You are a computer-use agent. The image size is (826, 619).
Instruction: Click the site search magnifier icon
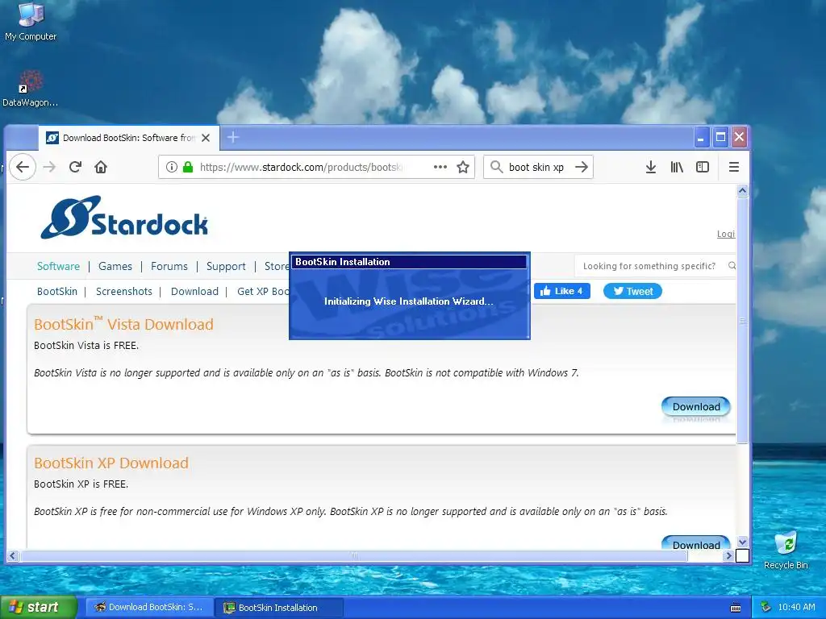point(732,266)
